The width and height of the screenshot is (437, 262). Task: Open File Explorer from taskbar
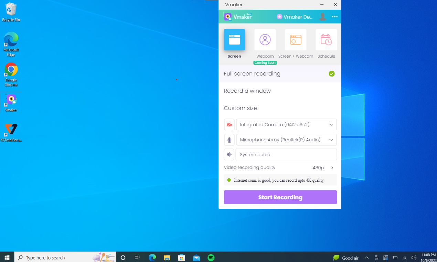[167, 258]
